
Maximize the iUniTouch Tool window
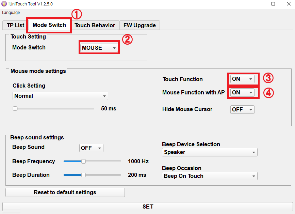pyautogui.click(x=273, y=4)
